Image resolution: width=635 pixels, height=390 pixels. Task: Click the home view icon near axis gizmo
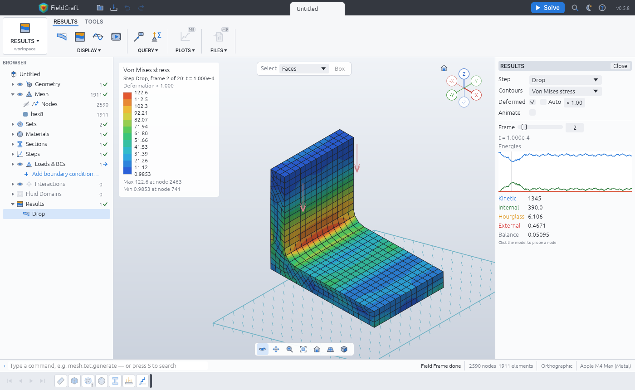(x=444, y=68)
